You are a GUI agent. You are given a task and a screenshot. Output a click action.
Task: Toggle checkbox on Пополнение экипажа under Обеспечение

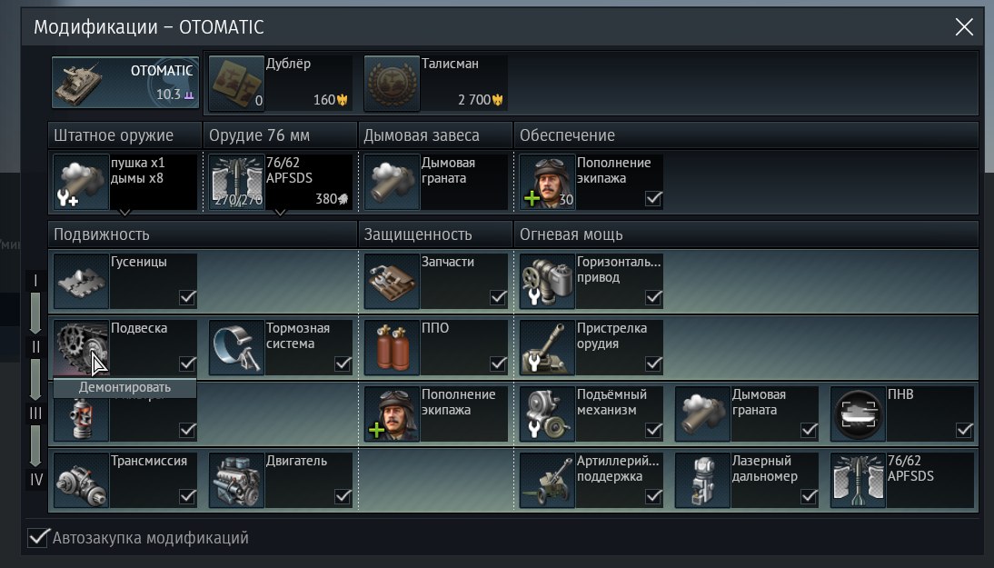(x=653, y=198)
